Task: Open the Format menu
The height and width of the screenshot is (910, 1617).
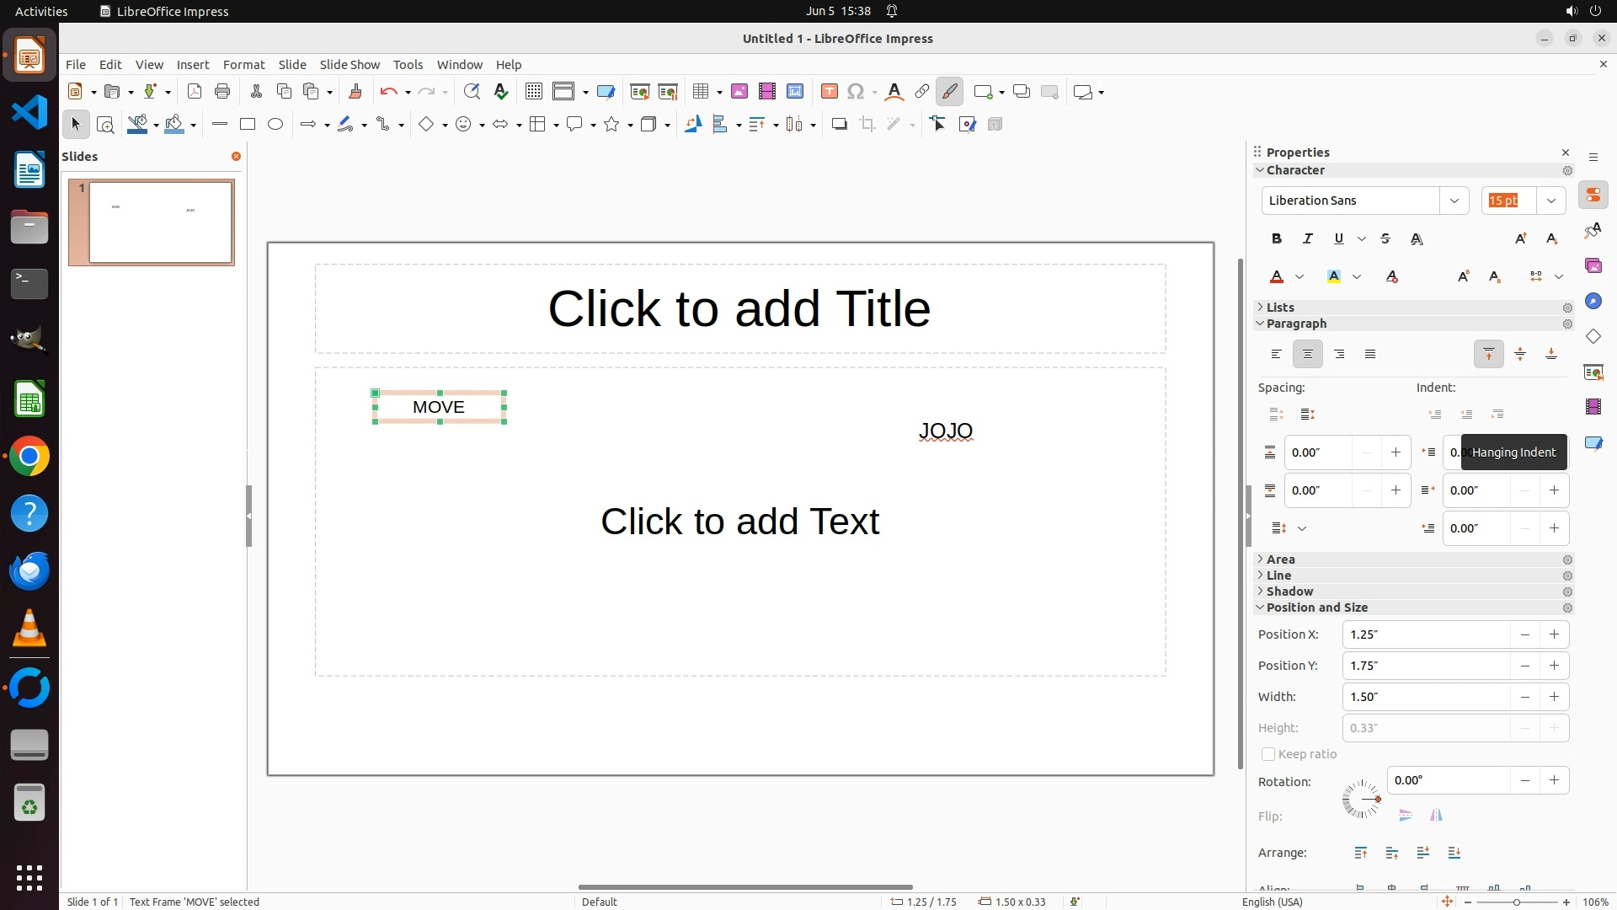Action: (243, 65)
